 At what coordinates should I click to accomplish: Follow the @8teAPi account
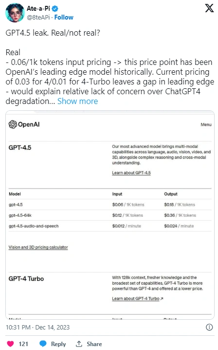tap(64, 17)
